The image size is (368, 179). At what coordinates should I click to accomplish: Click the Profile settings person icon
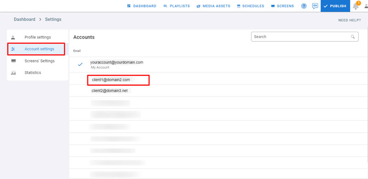point(13,37)
